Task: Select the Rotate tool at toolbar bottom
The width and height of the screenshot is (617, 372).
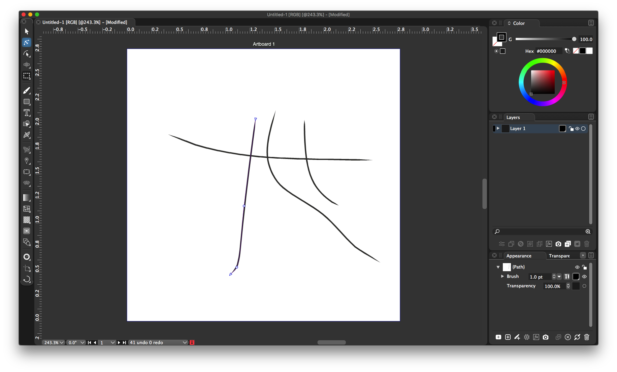Action: (27, 279)
